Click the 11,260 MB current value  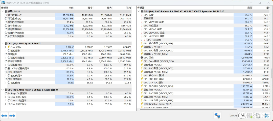(x=68, y=15)
